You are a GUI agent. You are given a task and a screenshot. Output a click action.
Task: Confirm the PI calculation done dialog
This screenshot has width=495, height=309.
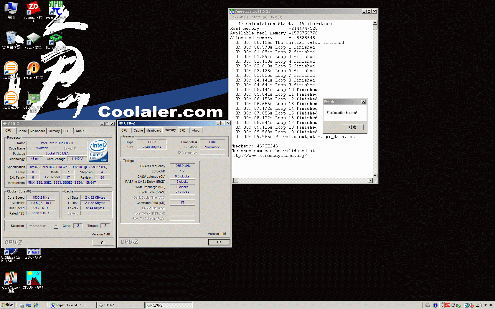(x=352, y=127)
